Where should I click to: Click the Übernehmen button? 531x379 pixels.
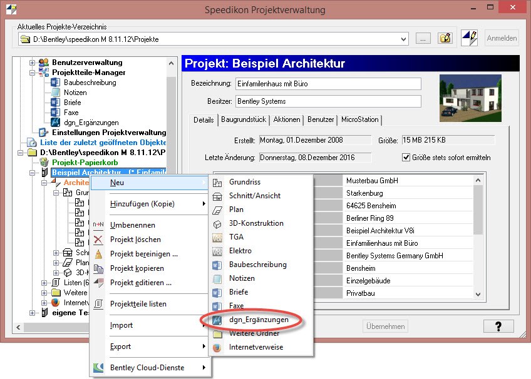[x=385, y=326]
